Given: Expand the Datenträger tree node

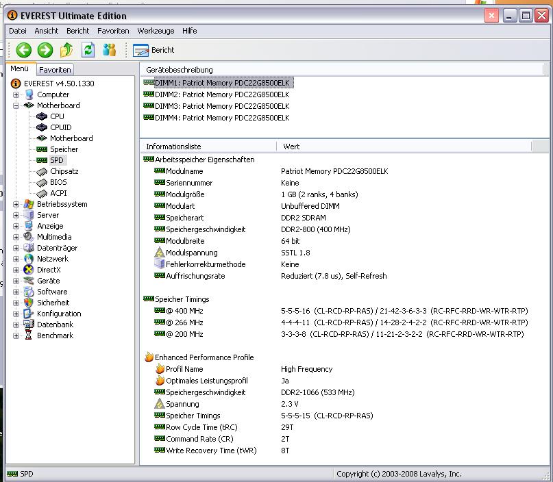Looking at the screenshot, I should pos(16,248).
